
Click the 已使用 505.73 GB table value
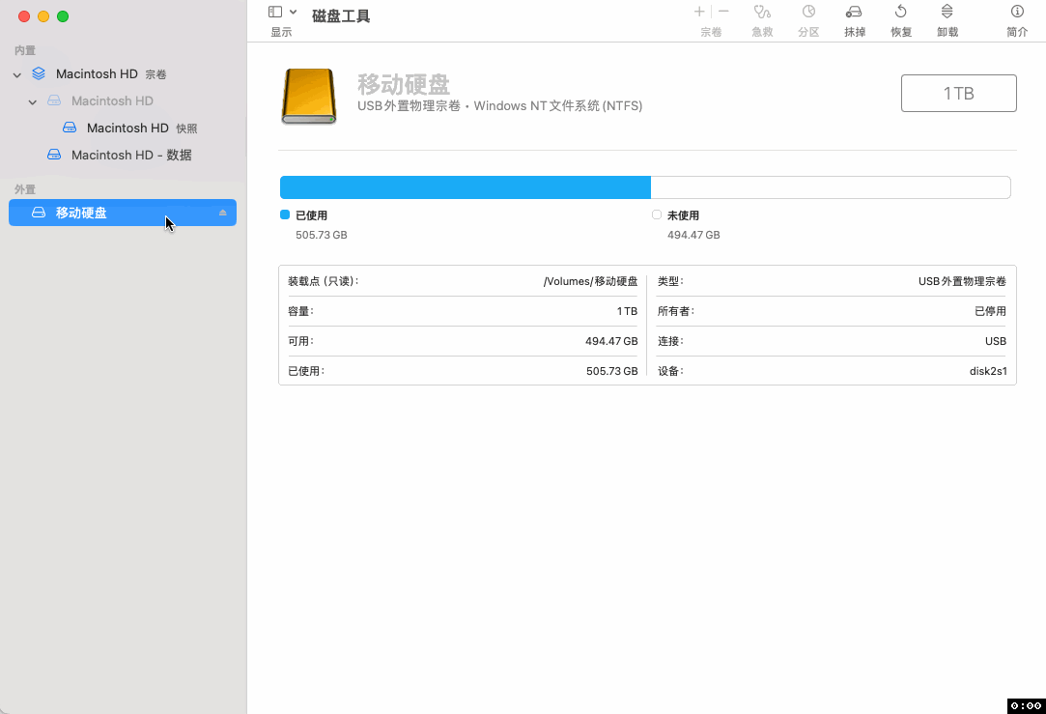pyautogui.click(x=611, y=371)
